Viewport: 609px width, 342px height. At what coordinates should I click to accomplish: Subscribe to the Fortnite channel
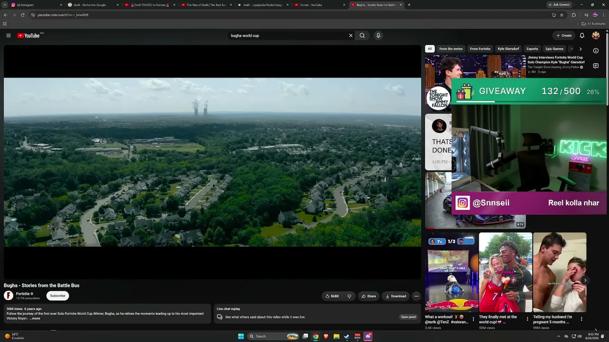pos(58,296)
